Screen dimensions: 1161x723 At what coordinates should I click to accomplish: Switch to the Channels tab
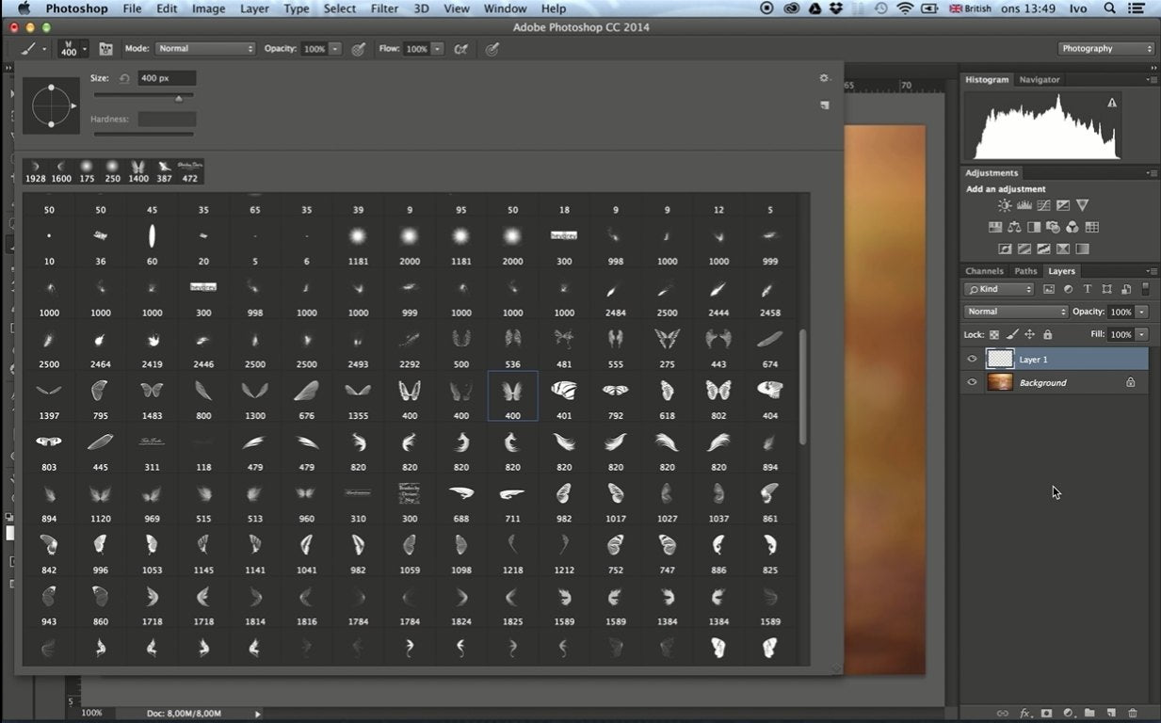point(984,271)
